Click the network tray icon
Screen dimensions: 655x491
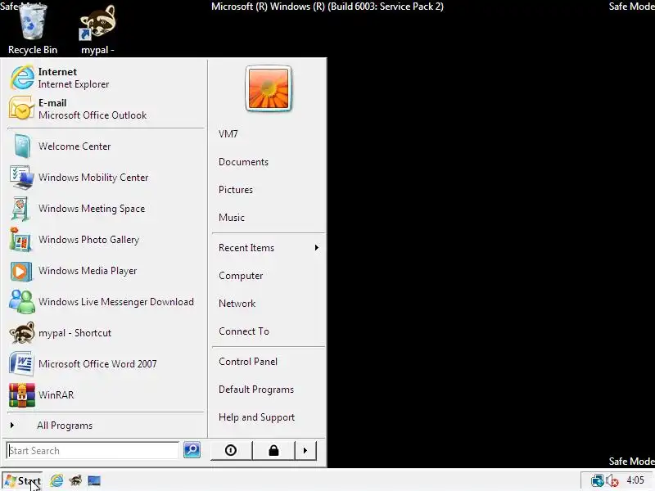point(597,480)
